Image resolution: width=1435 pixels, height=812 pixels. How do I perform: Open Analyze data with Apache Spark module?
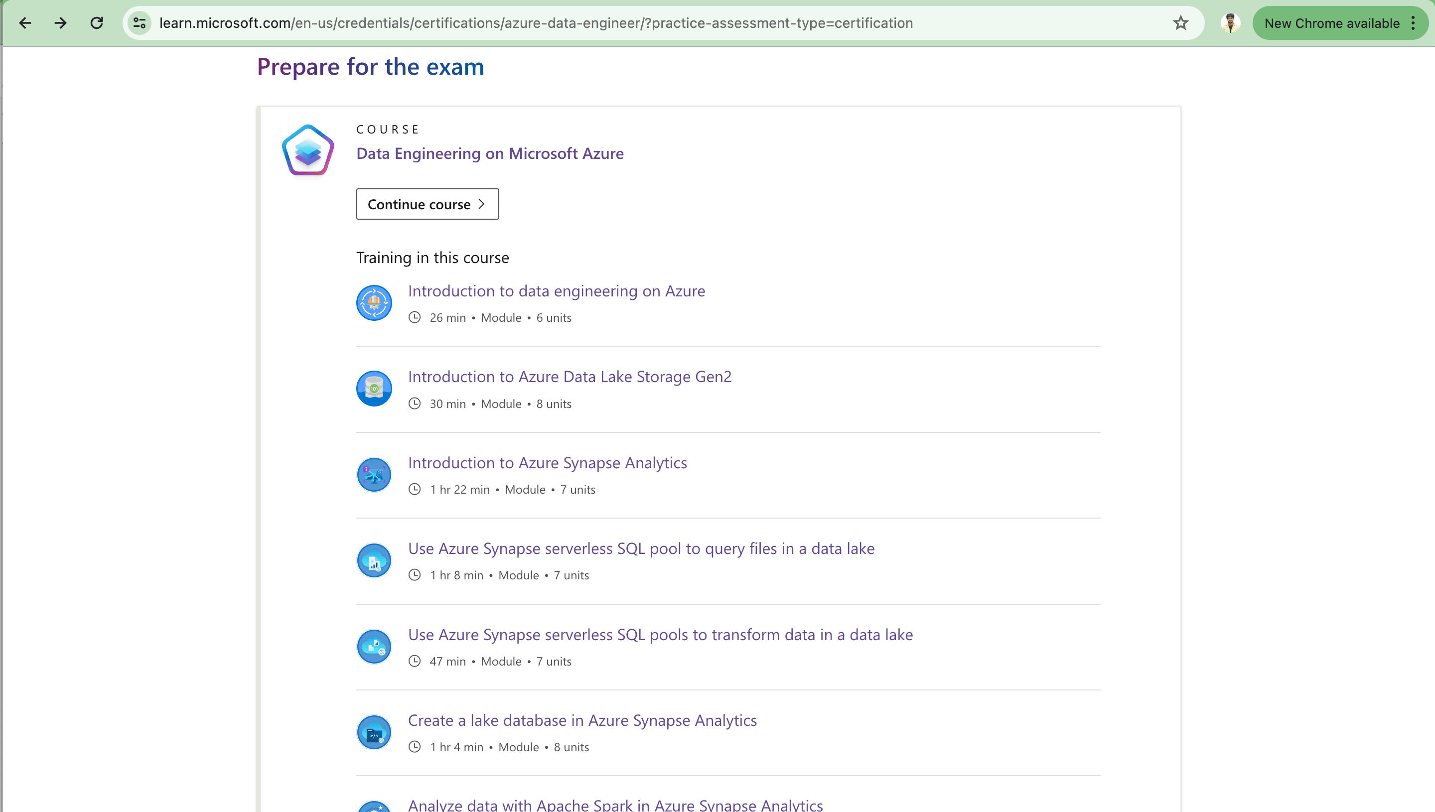tap(615, 805)
